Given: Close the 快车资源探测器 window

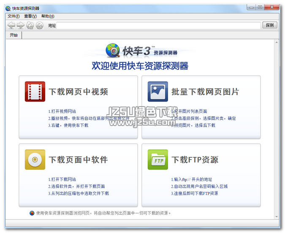Looking at the screenshot, I should pos(272,7).
